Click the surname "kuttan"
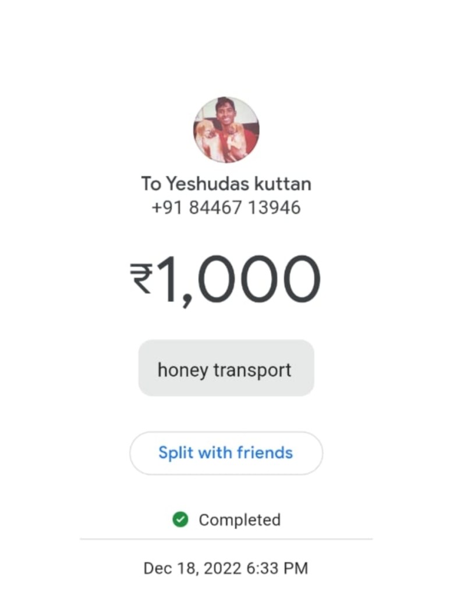450x595 pixels. pos(283,184)
